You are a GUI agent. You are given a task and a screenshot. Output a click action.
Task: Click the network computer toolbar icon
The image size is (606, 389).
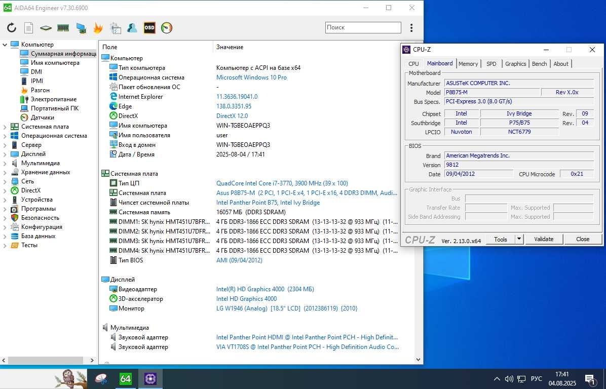[81, 28]
